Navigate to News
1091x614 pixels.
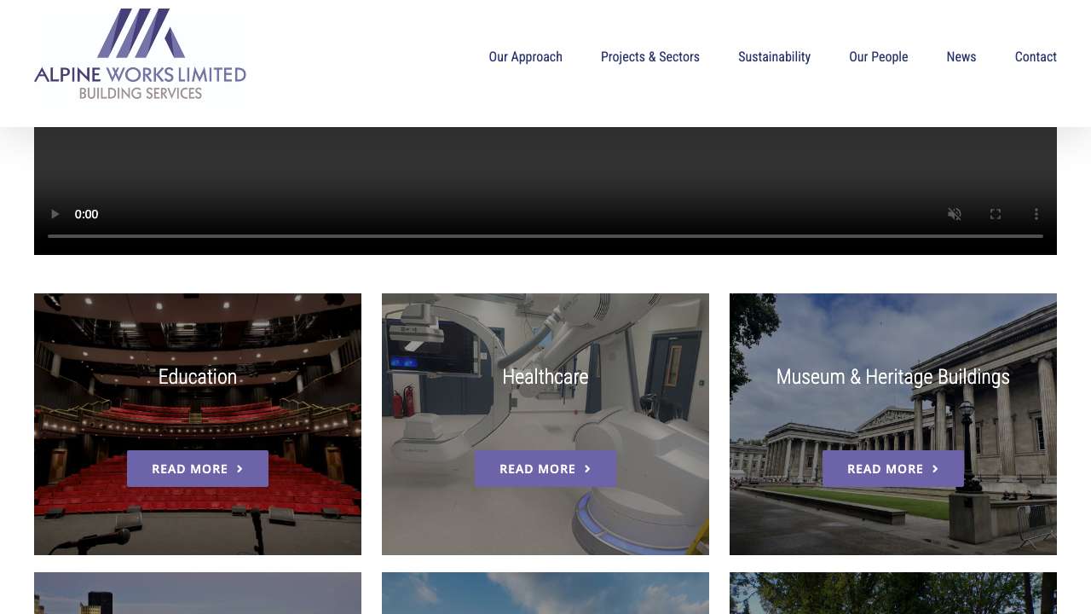961,57
